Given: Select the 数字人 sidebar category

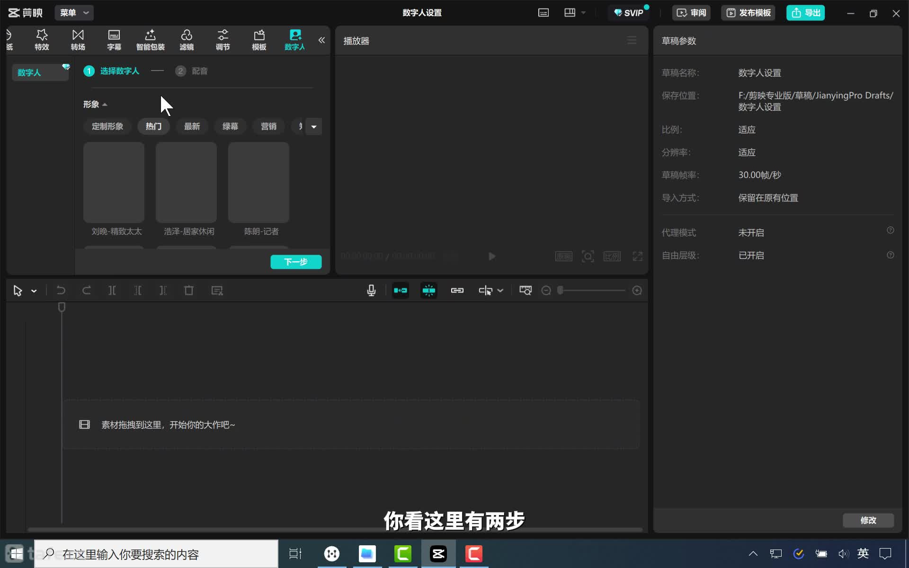Looking at the screenshot, I should [x=40, y=72].
